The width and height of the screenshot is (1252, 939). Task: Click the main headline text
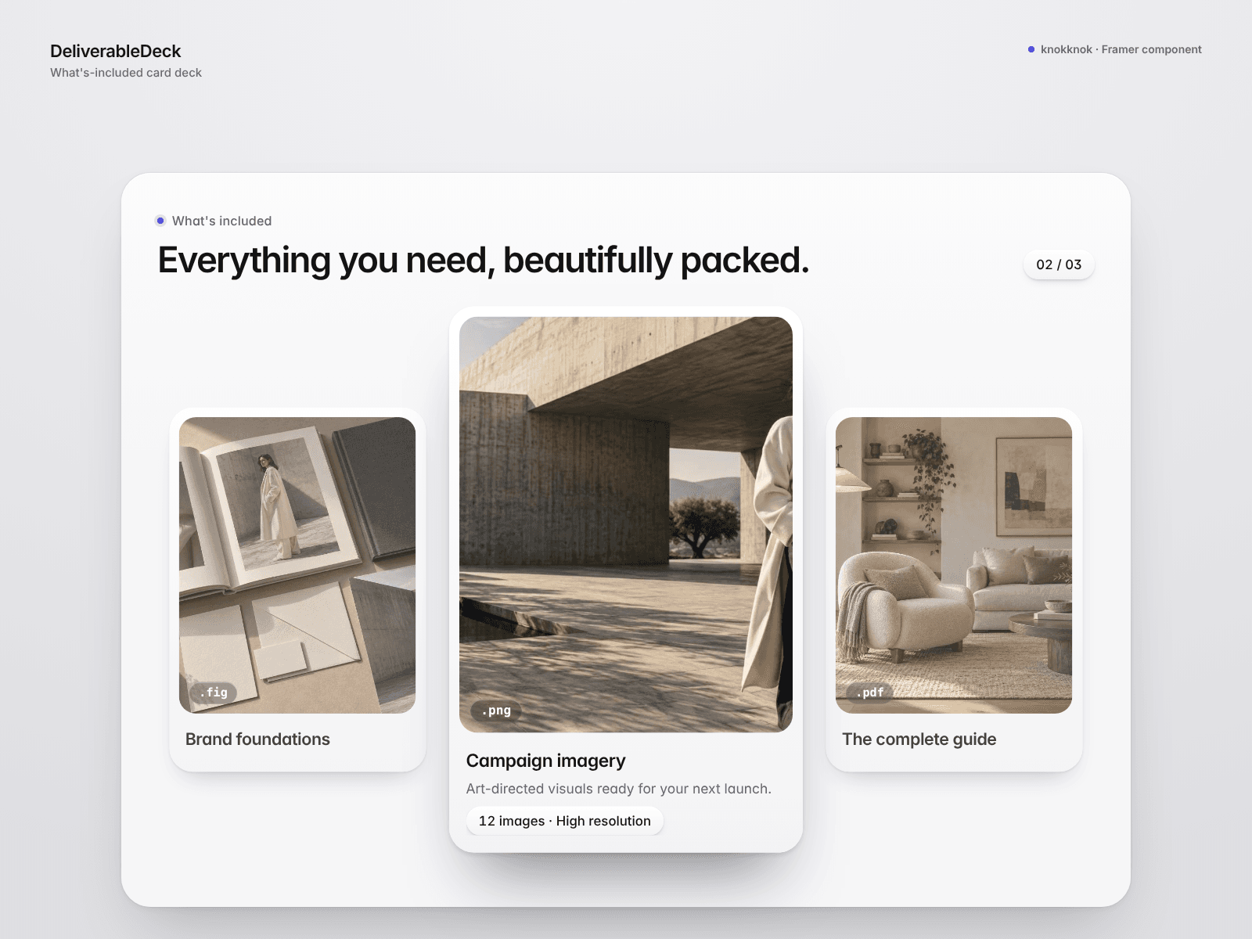click(483, 260)
